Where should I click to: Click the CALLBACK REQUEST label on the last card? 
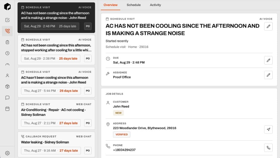(x=41, y=136)
